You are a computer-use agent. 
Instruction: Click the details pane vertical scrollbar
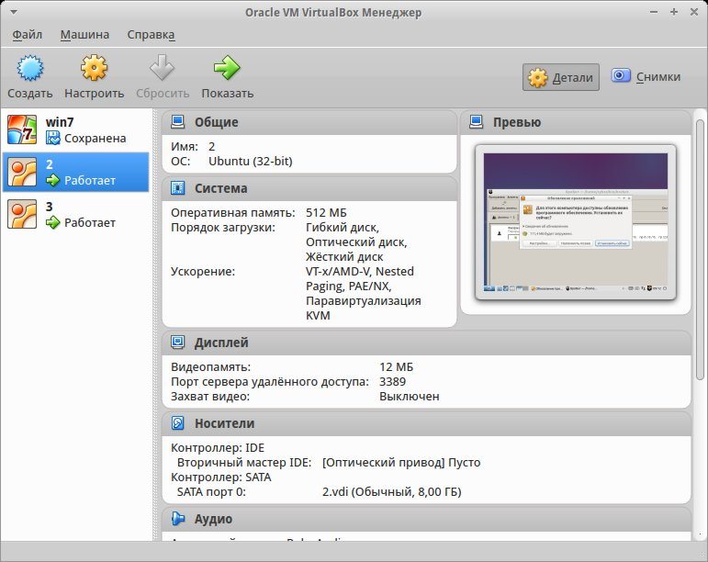700,249
